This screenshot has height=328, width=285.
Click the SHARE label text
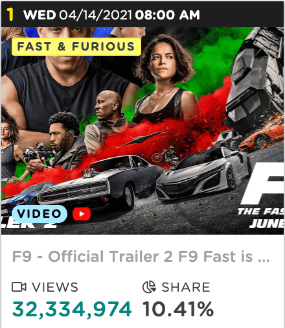[x=186, y=287]
